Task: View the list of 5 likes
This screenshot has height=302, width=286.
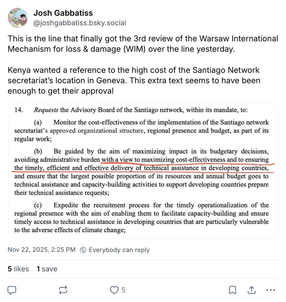Action: pyautogui.click(x=18, y=269)
